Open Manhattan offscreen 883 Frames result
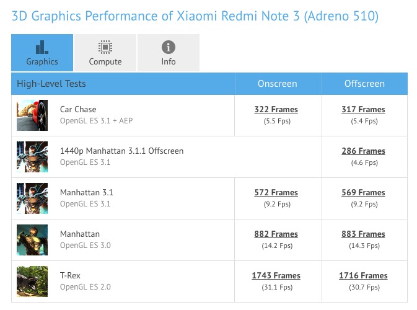 click(x=363, y=234)
